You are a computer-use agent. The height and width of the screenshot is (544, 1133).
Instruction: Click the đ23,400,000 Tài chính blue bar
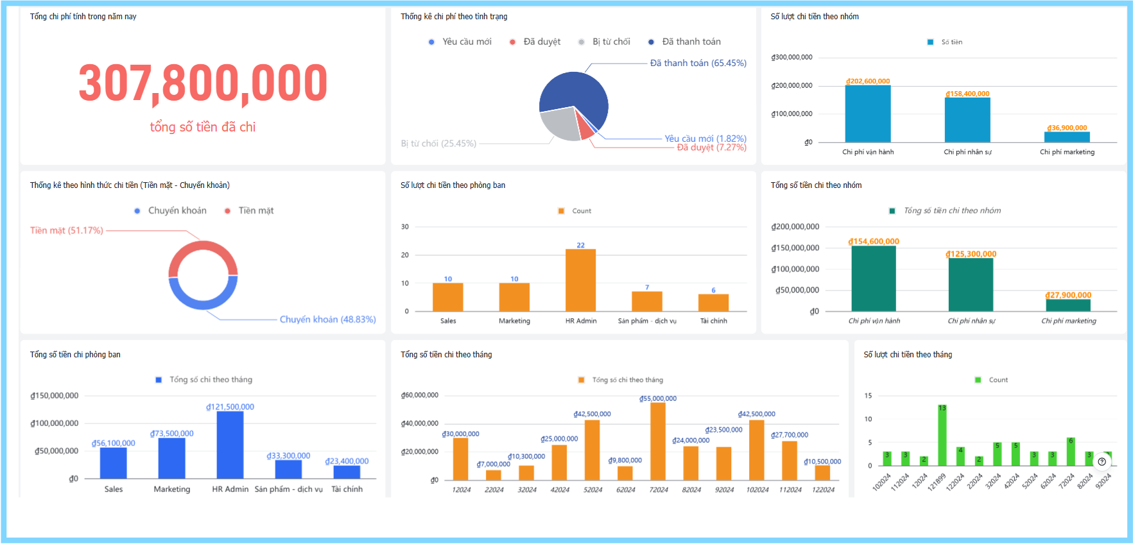click(x=347, y=472)
